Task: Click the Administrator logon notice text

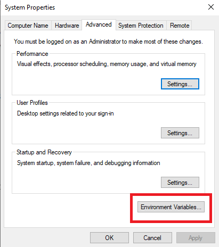Action: click(108, 42)
